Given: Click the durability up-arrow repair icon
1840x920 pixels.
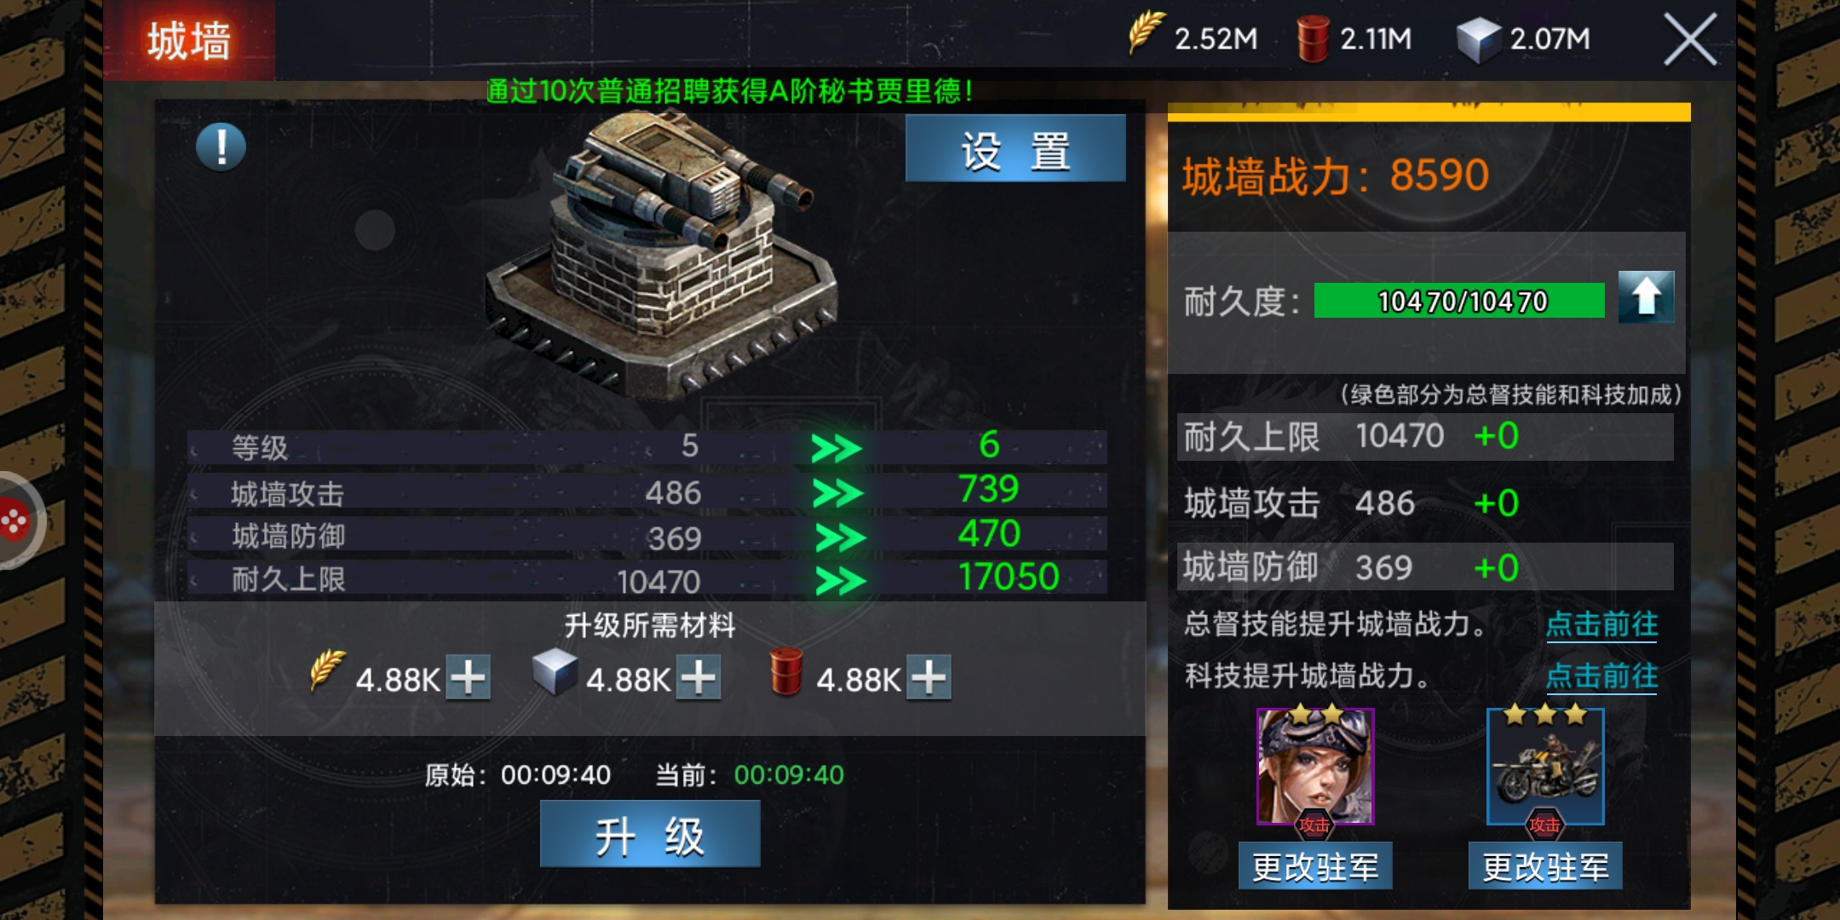Looking at the screenshot, I should coord(1646,297).
